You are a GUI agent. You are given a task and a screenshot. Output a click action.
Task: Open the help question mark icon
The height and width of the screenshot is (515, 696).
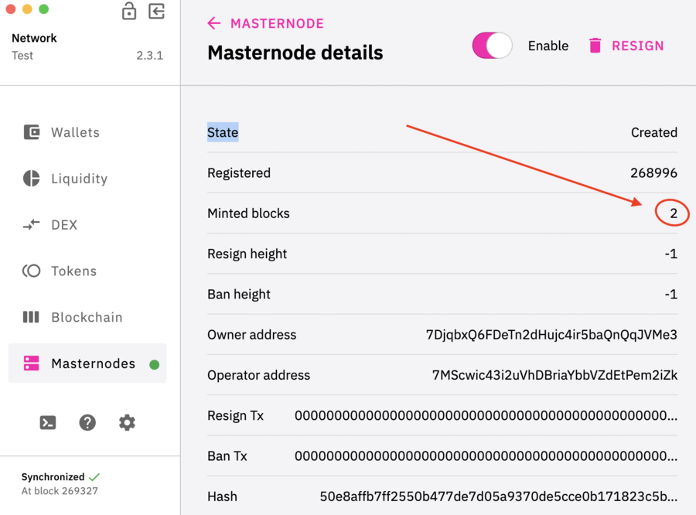coord(87,422)
